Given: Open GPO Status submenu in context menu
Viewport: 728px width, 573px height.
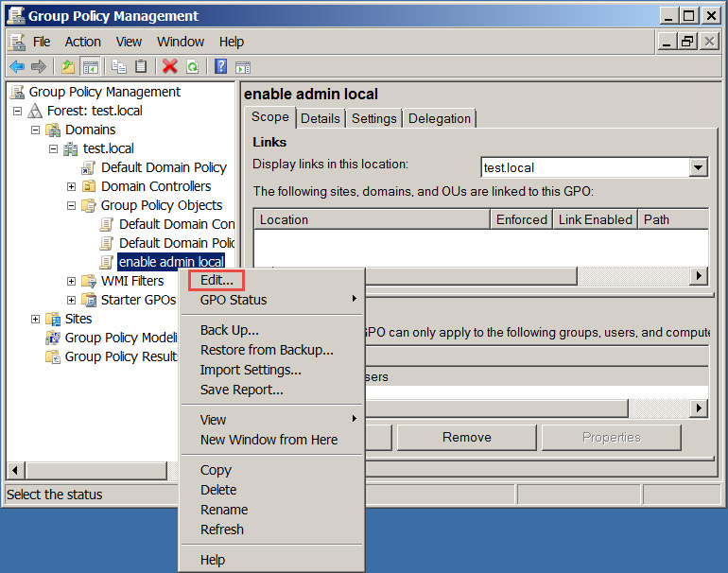Looking at the screenshot, I should coord(271,300).
